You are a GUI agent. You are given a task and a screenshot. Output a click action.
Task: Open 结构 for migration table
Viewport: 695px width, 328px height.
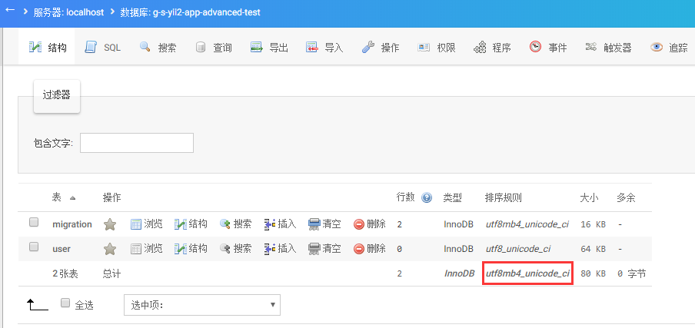191,224
